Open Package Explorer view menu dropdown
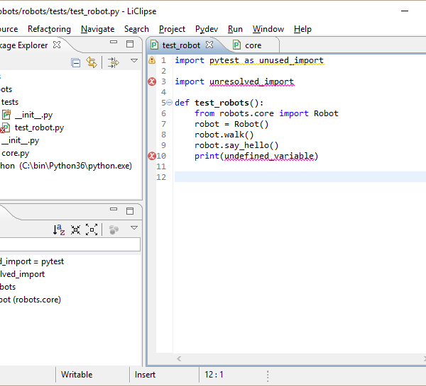The width and height of the screenshot is (426, 386). click(134, 60)
